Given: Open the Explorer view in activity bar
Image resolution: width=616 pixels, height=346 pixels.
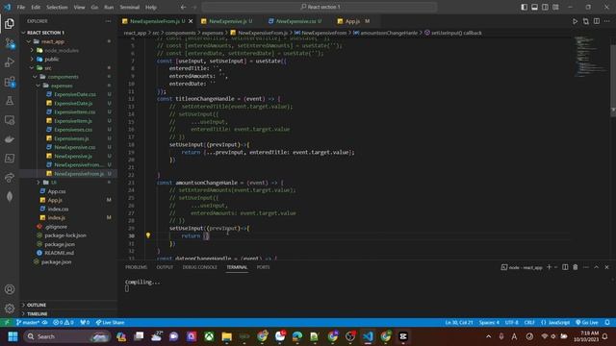Looking at the screenshot, I should [x=10, y=24].
